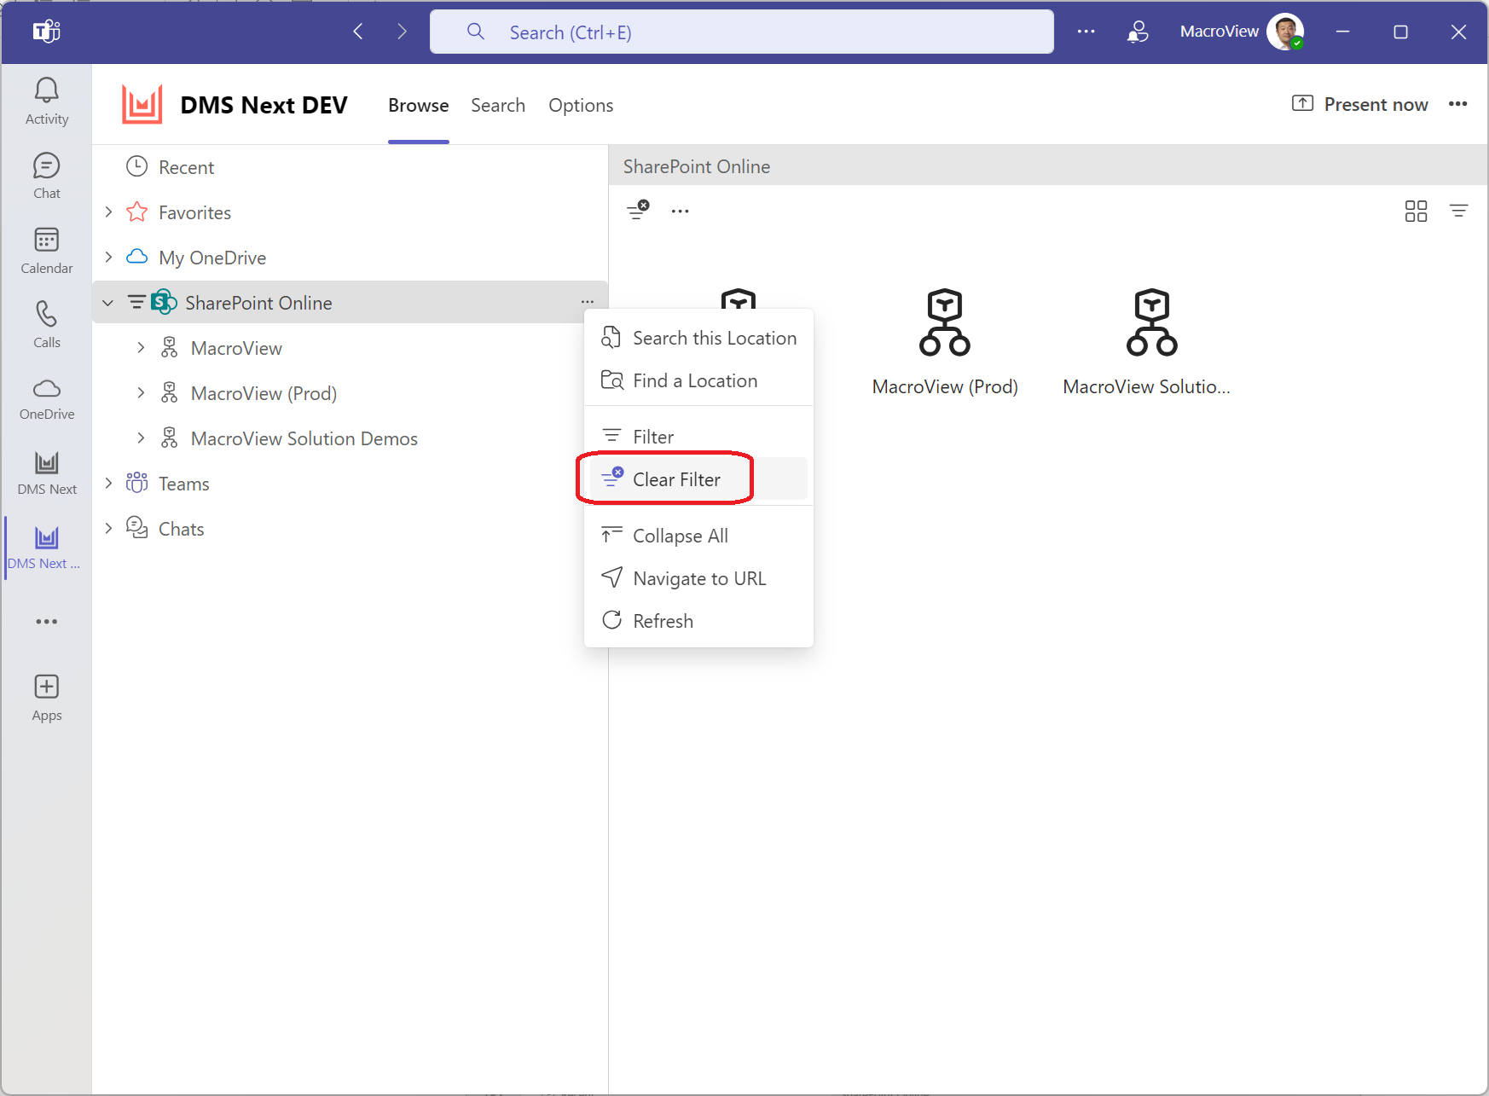Open the SharePoint Online node ellipsis menu

pyautogui.click(x=588, y=302)
